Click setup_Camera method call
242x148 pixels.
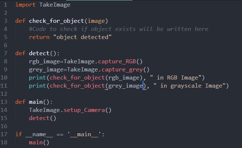[84, 110]
